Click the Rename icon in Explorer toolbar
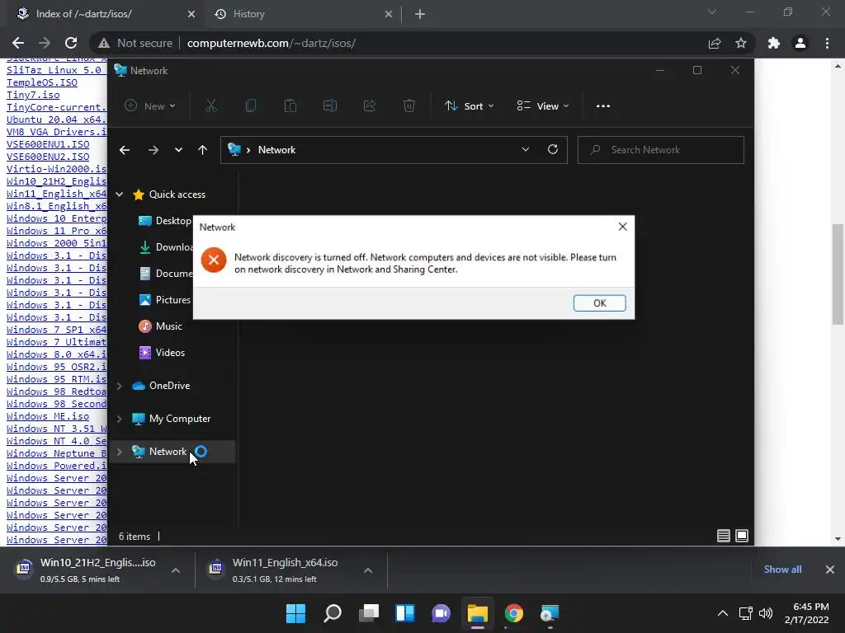This screenshot has width=845, height=633. pos(330,106)
